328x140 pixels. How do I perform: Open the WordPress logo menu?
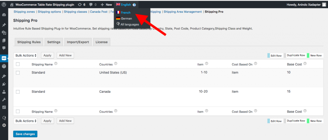point(4,4)
